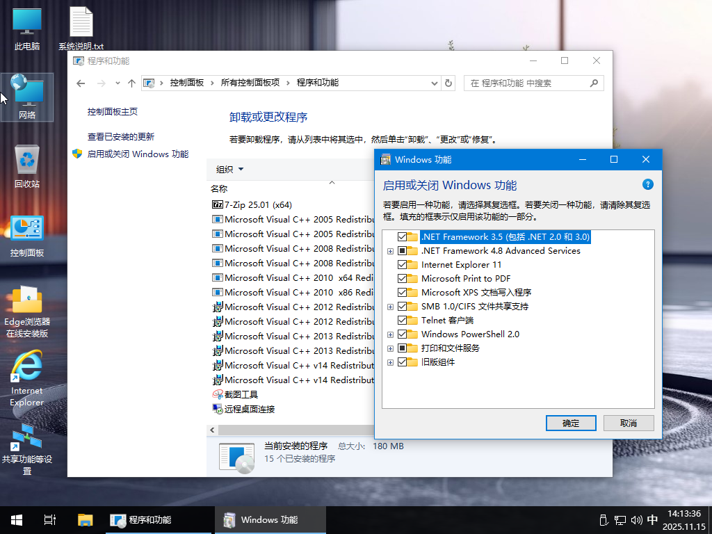
Task: Open recent locations dropdown arrow
Action: coord(117,83)
